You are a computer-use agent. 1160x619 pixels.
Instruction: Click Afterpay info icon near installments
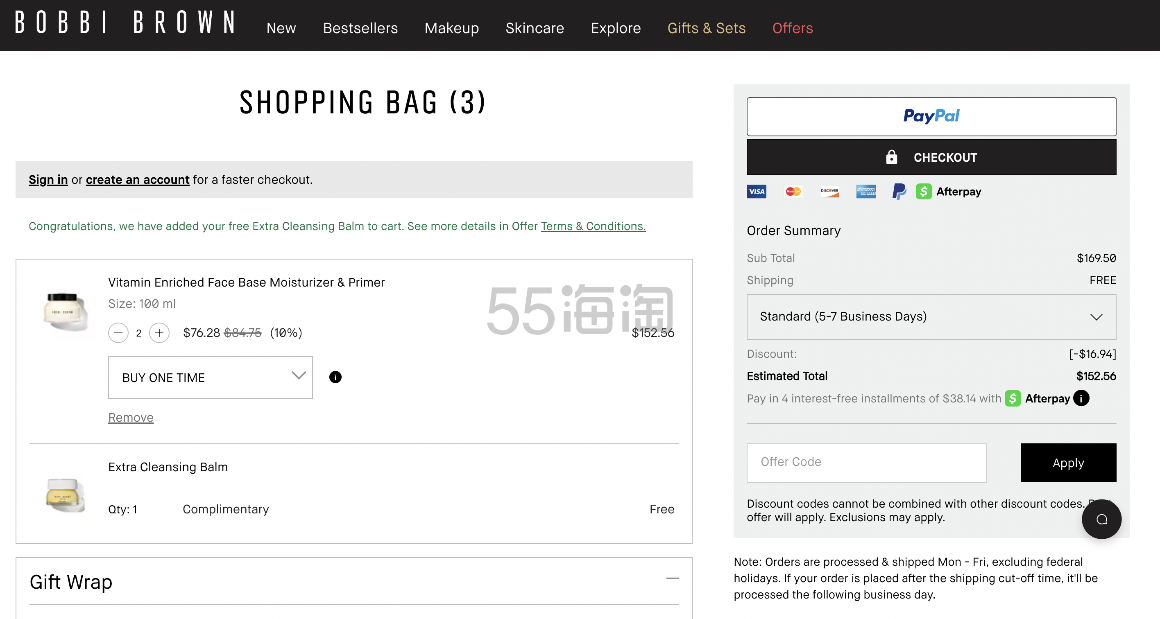click(1081, 398)
